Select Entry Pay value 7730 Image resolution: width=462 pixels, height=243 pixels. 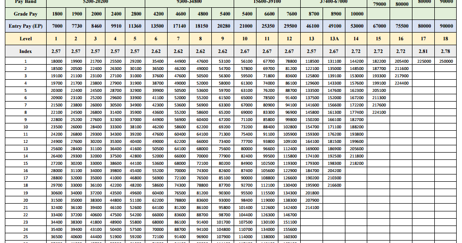[x=77, y=26]
